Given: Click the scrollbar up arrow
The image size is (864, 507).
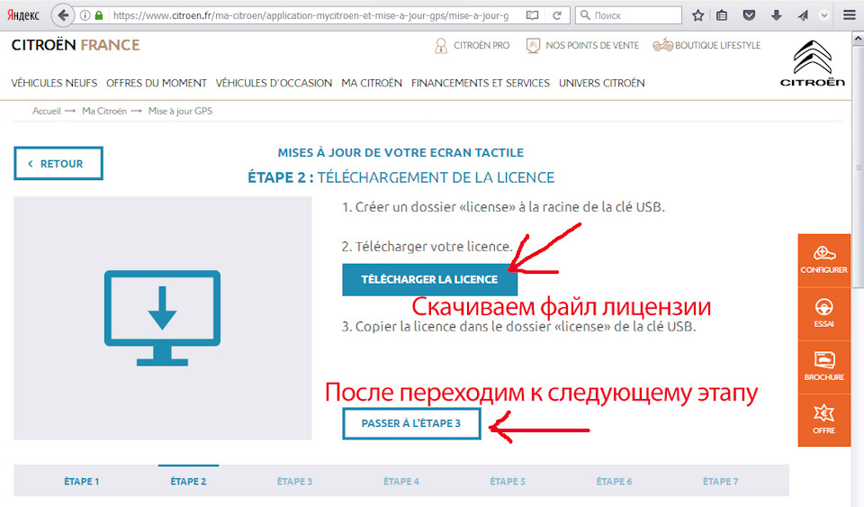Looking at the screenshot, I should [858, 39].
